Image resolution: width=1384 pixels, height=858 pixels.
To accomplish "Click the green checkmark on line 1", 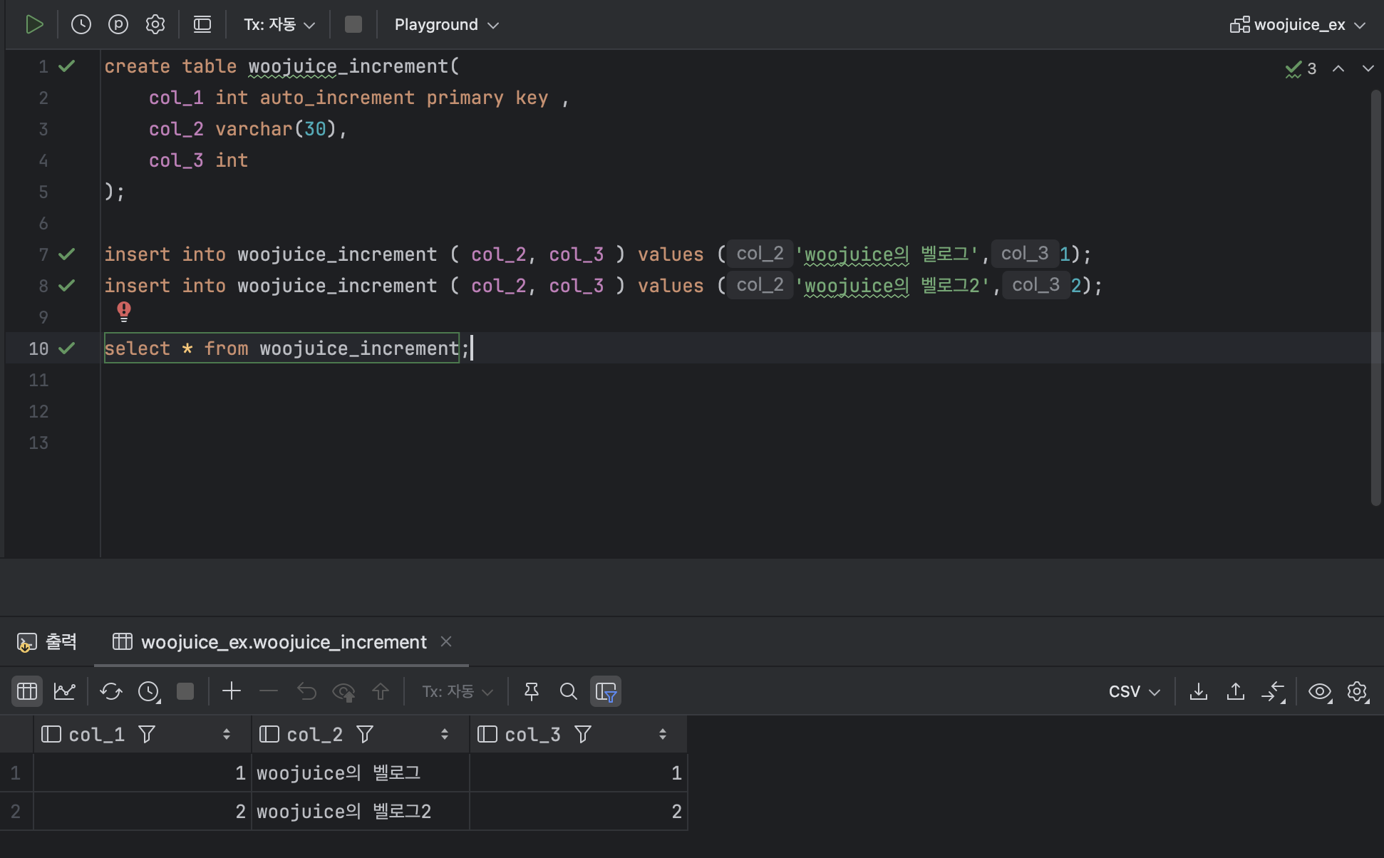I will coord(67,66).
